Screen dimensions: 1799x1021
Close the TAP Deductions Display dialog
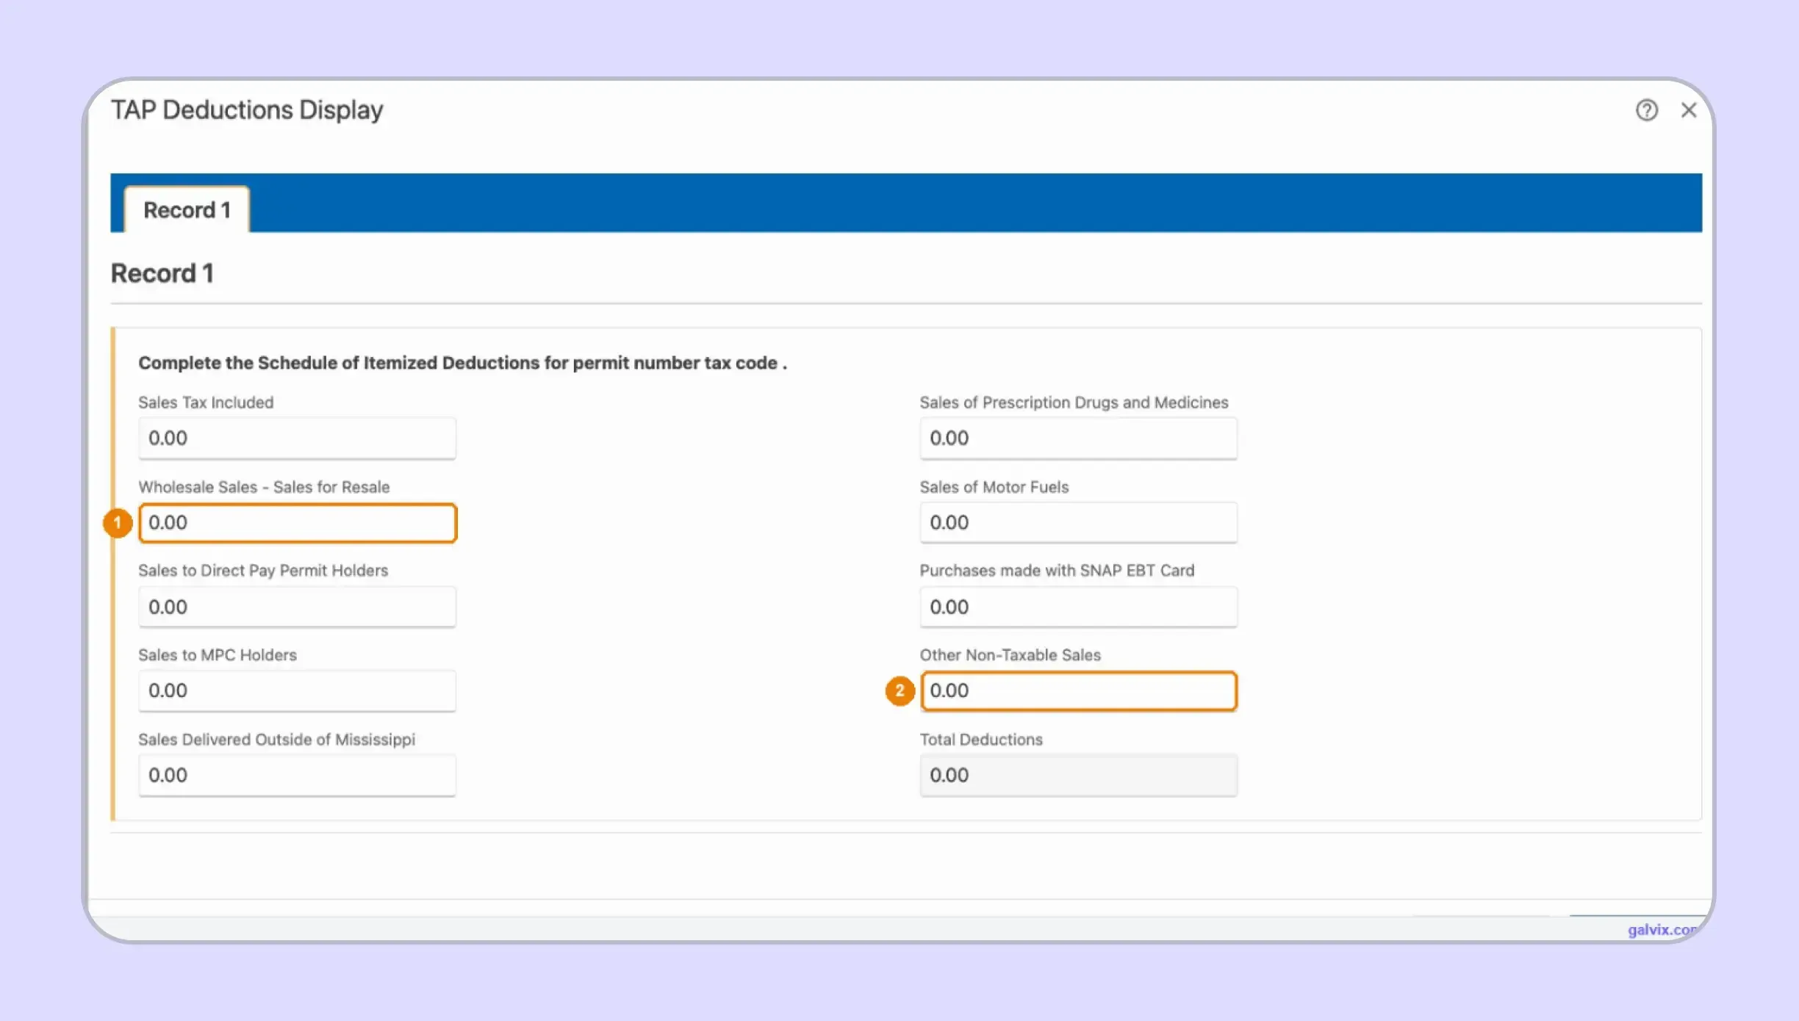tap(1689, 110)
